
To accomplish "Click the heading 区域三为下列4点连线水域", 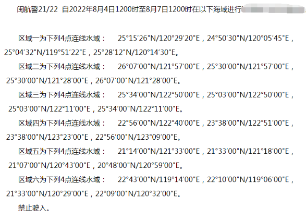I will [59, 95].
